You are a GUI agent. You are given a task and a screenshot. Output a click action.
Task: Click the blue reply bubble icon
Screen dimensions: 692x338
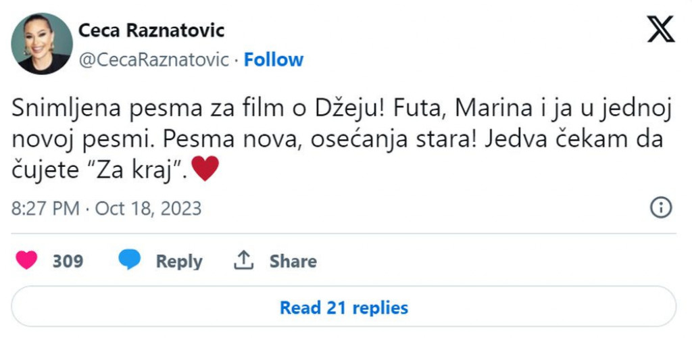click(130, 260)
